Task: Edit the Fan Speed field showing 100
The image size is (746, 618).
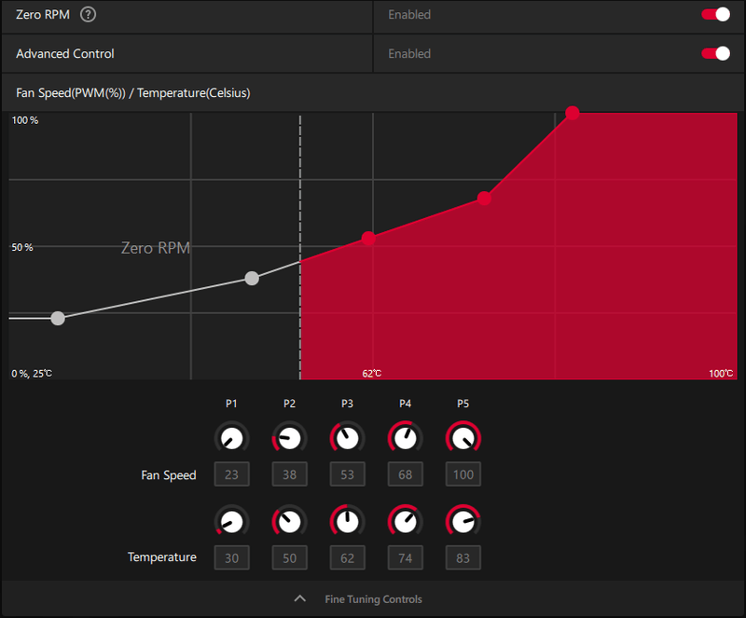Action: tap(463, 474)
